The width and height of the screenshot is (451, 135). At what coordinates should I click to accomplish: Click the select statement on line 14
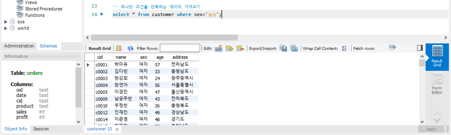tap(167, 14)
